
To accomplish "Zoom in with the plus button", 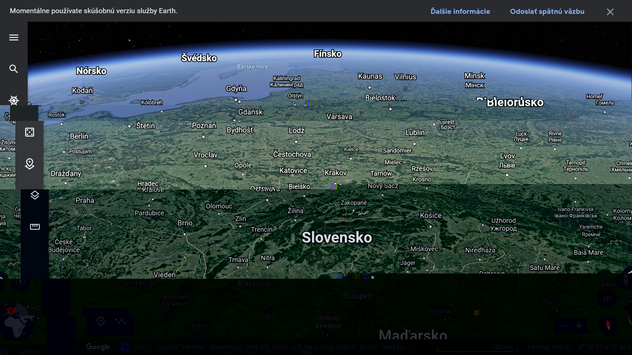I will coord(579,326).
